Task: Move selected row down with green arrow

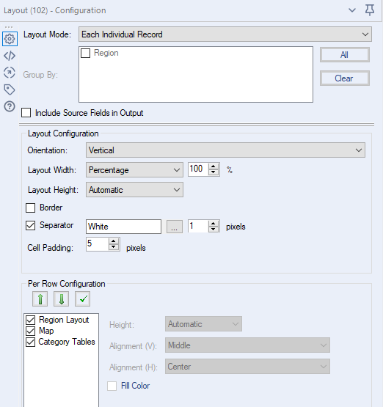Action: point(62,299)
